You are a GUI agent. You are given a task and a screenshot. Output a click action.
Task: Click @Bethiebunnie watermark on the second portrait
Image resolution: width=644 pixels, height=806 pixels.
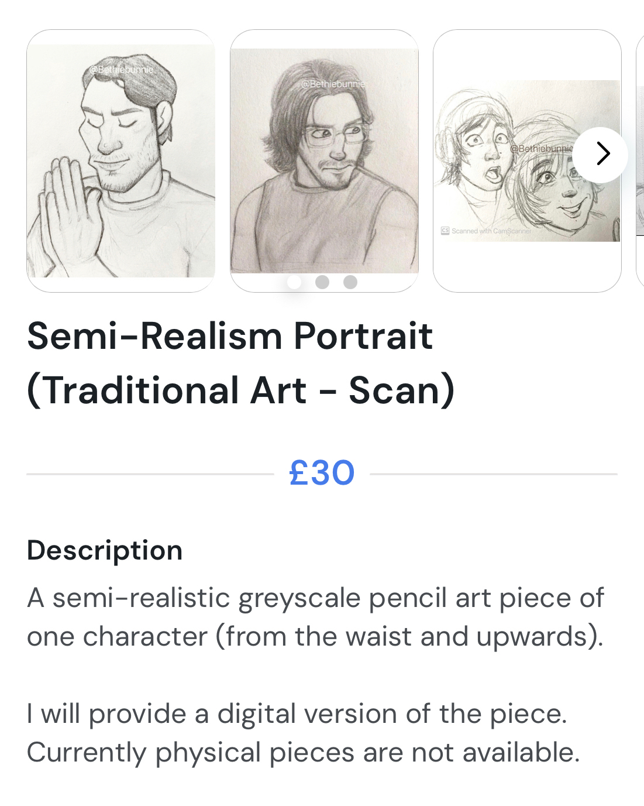tap(333, 84)
